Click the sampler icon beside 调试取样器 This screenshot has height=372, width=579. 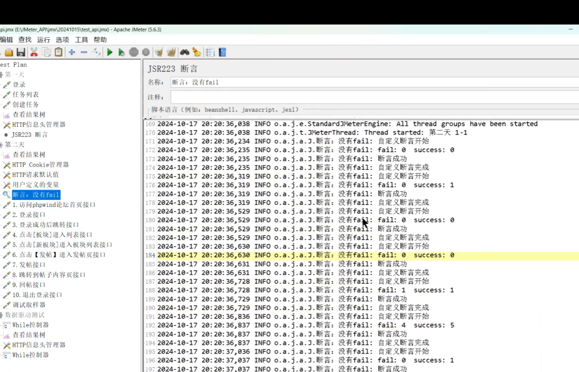point(7,305)
